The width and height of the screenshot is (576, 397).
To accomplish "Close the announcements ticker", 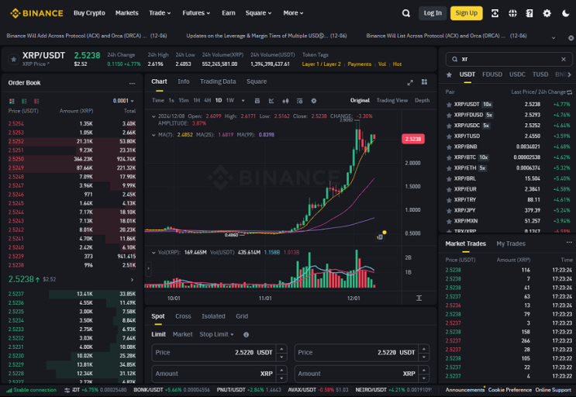I will (x=571, y=38).
